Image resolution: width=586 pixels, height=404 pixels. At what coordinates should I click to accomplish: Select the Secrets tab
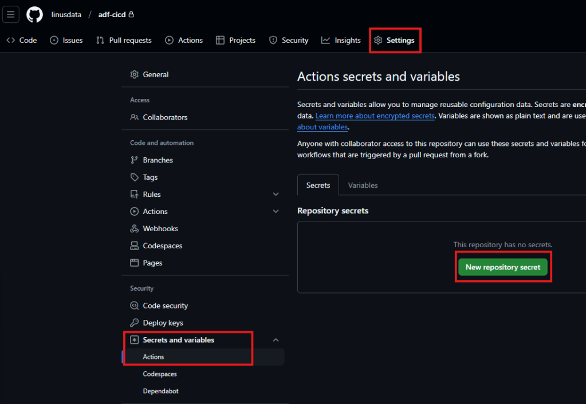click(x=318, y=185)
